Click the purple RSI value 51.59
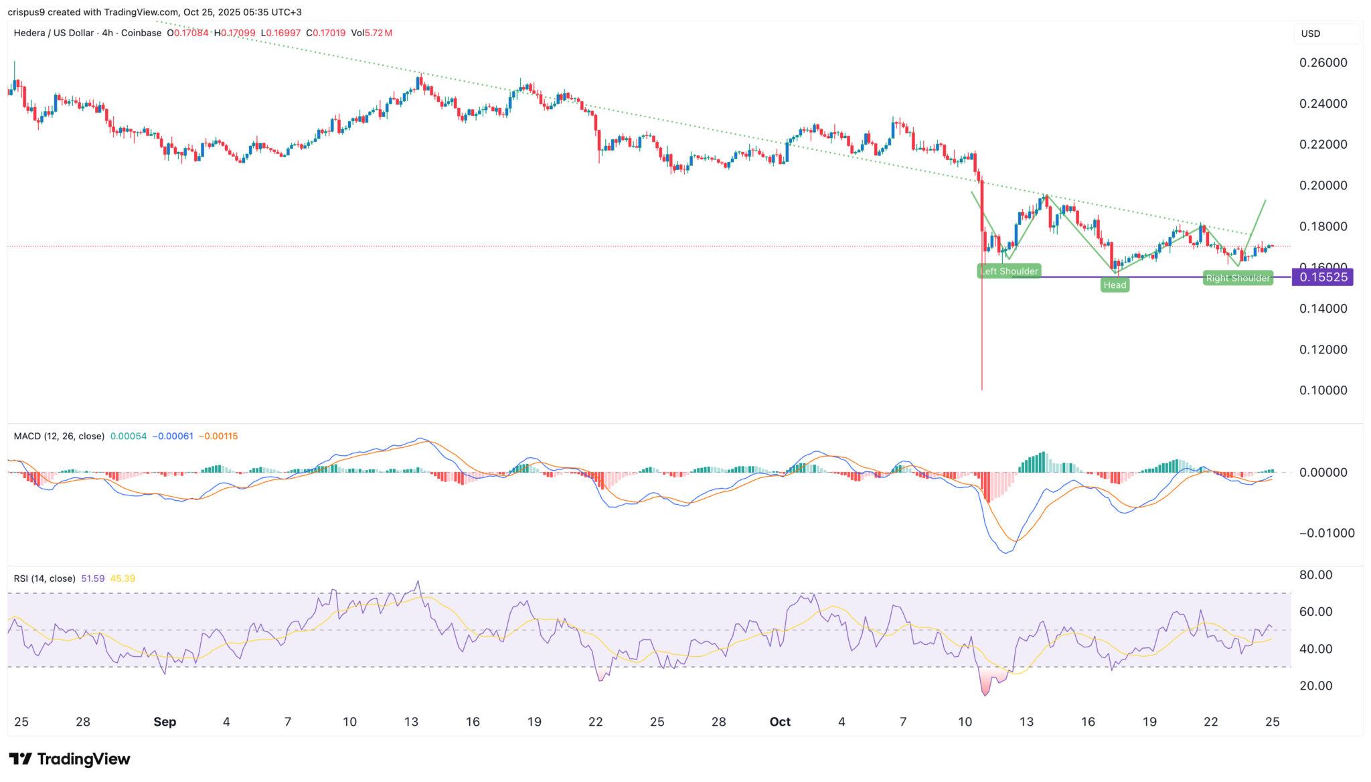Screen dimensions: 1371x782 coord(92,578)
